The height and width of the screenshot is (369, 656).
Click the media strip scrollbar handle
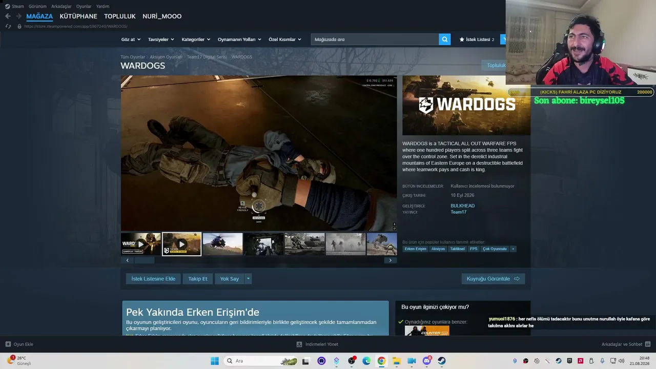(x=144, y=260)
